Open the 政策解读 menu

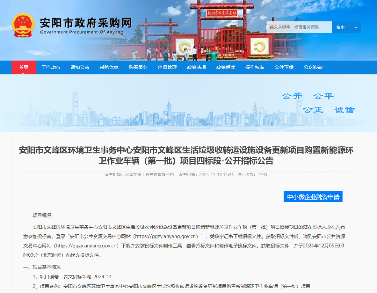(226, 67)
